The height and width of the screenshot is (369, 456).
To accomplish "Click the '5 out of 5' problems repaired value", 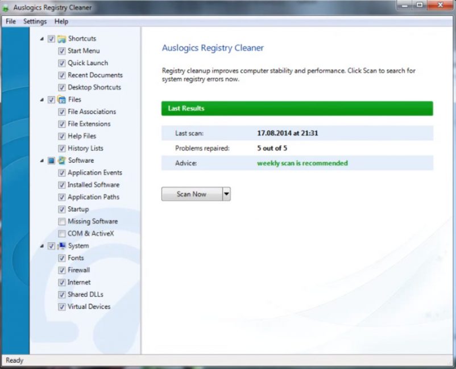I will [x=272, y=148].
